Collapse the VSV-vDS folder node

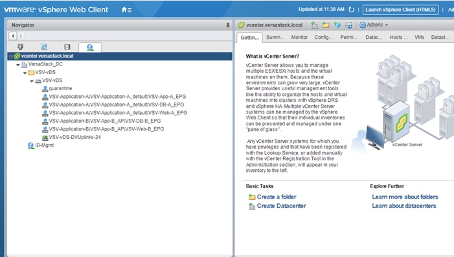pyautogui.click(x=25, y=73)
